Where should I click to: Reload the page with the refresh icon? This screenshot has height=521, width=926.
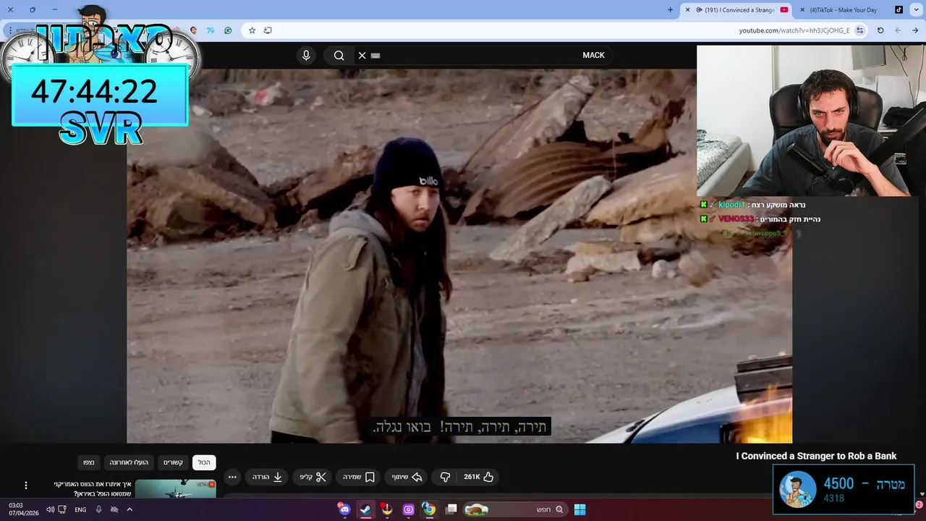coord(880,30)
